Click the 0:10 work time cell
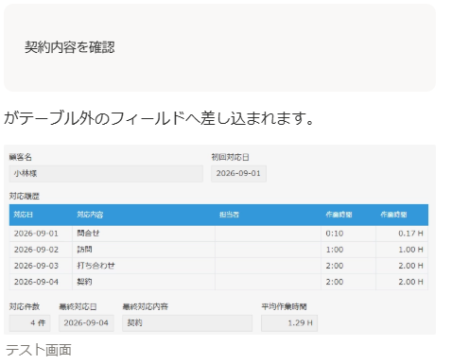 click(348, 234)
